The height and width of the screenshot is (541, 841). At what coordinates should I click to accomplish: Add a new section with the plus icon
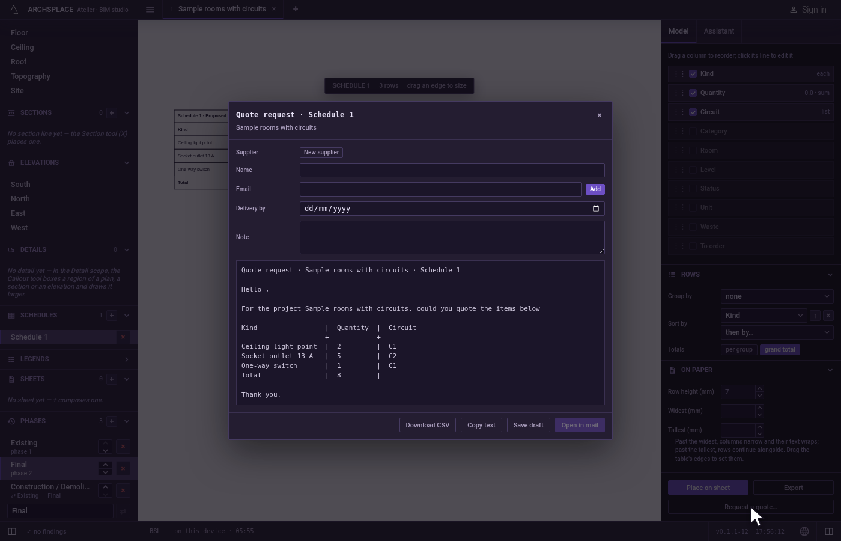112,113
